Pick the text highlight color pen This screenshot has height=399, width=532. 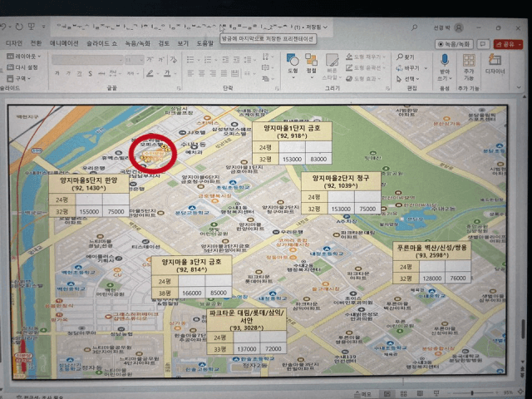[150, 73]
